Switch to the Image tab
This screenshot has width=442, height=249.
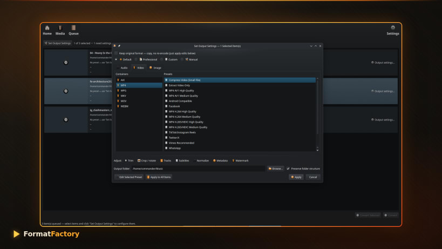pyautogui.click(x=155, y=68)
